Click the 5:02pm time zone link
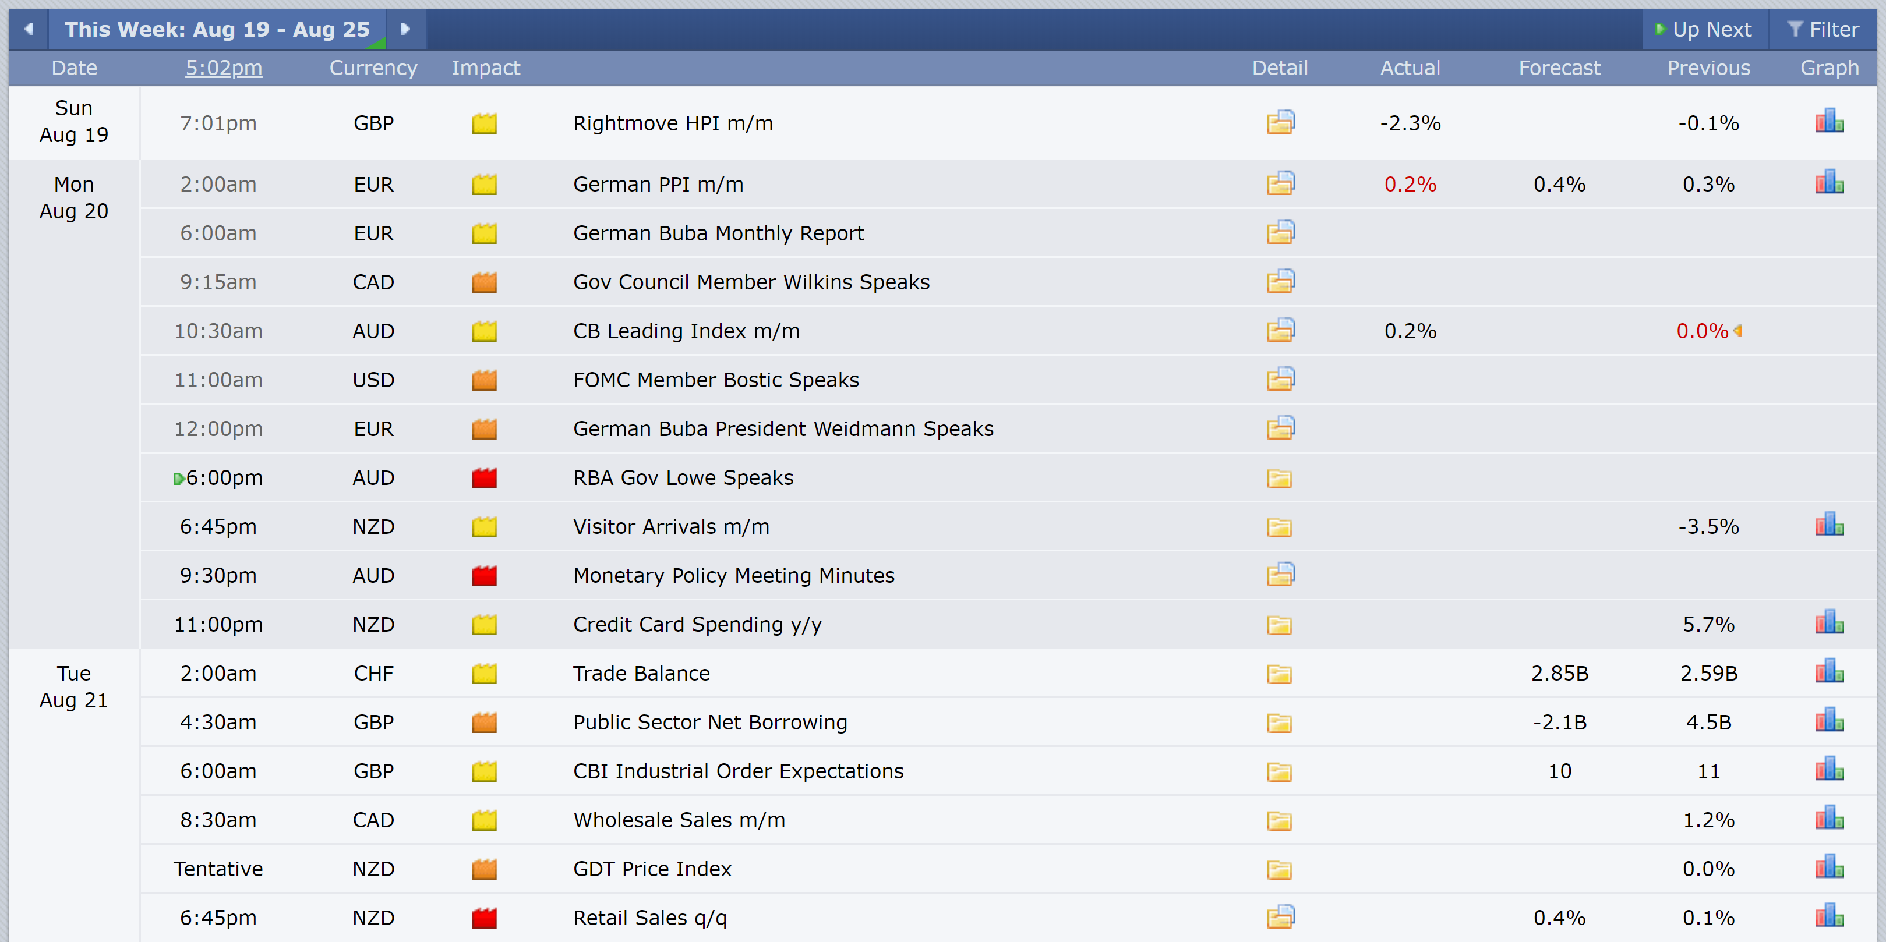The width and height of the screenshot is (1886, 942). (x=223, y=68)
